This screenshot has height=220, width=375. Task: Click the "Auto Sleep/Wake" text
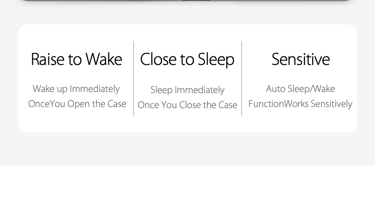coord(300,89)
